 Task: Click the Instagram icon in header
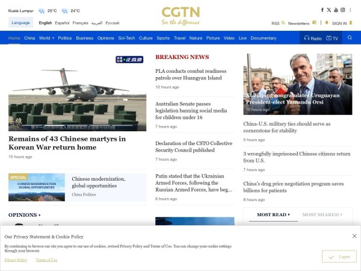[343, 10]
